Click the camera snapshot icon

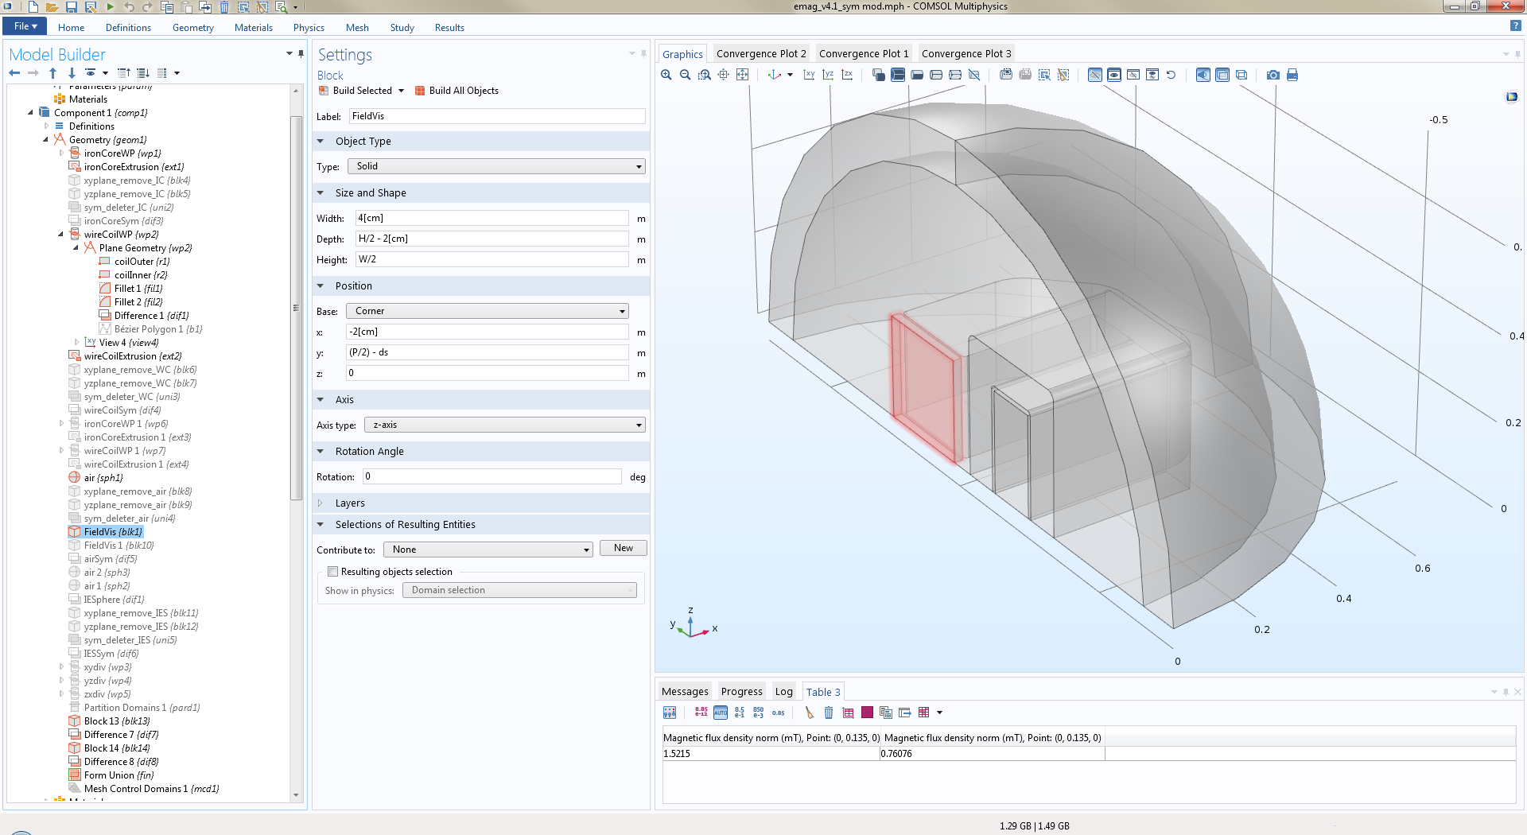pyautogui.click(x=1273, y=75)
